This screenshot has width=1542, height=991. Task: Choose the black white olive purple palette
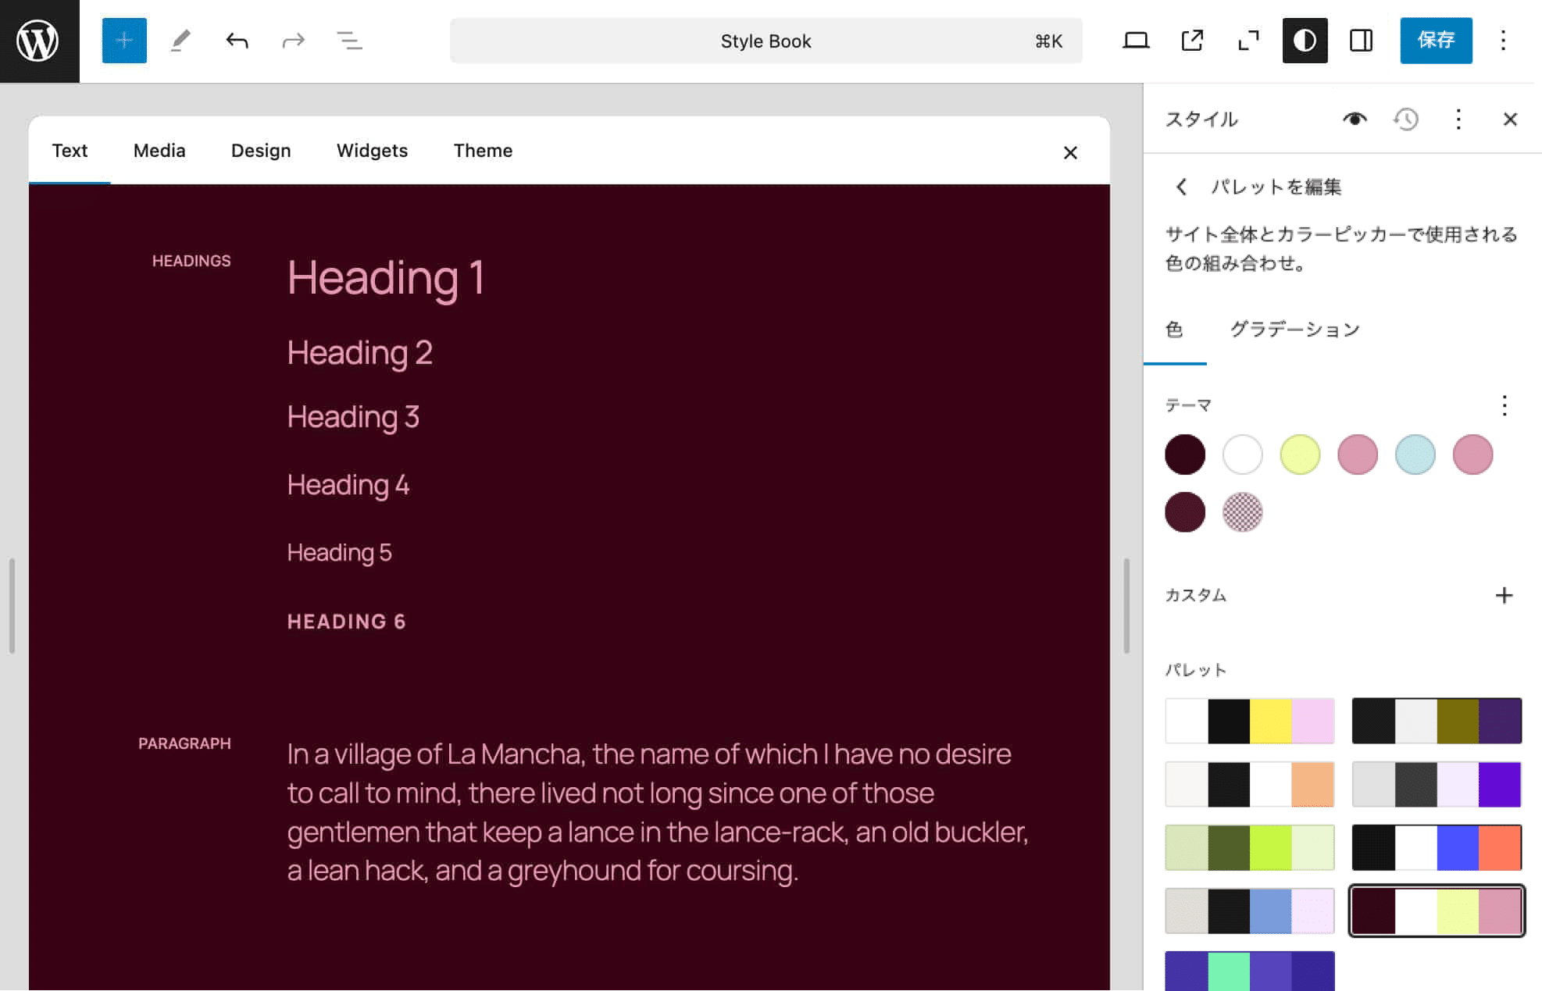[x=1437, y=721]
